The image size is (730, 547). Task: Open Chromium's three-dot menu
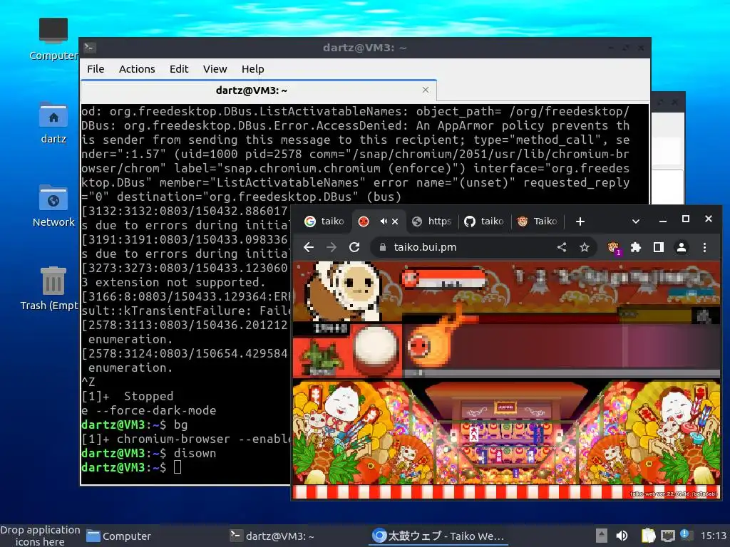[x=704, y=247]
